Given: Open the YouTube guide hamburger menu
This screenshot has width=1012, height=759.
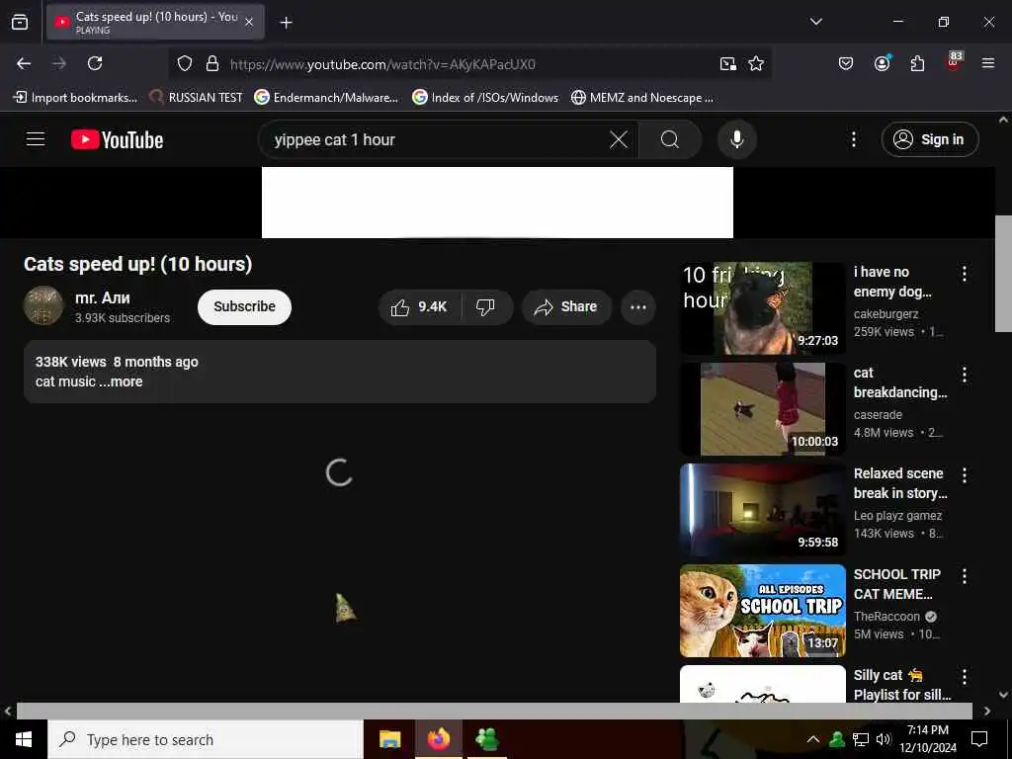Looking at the screenshot, I should click(x=36, y=139).
